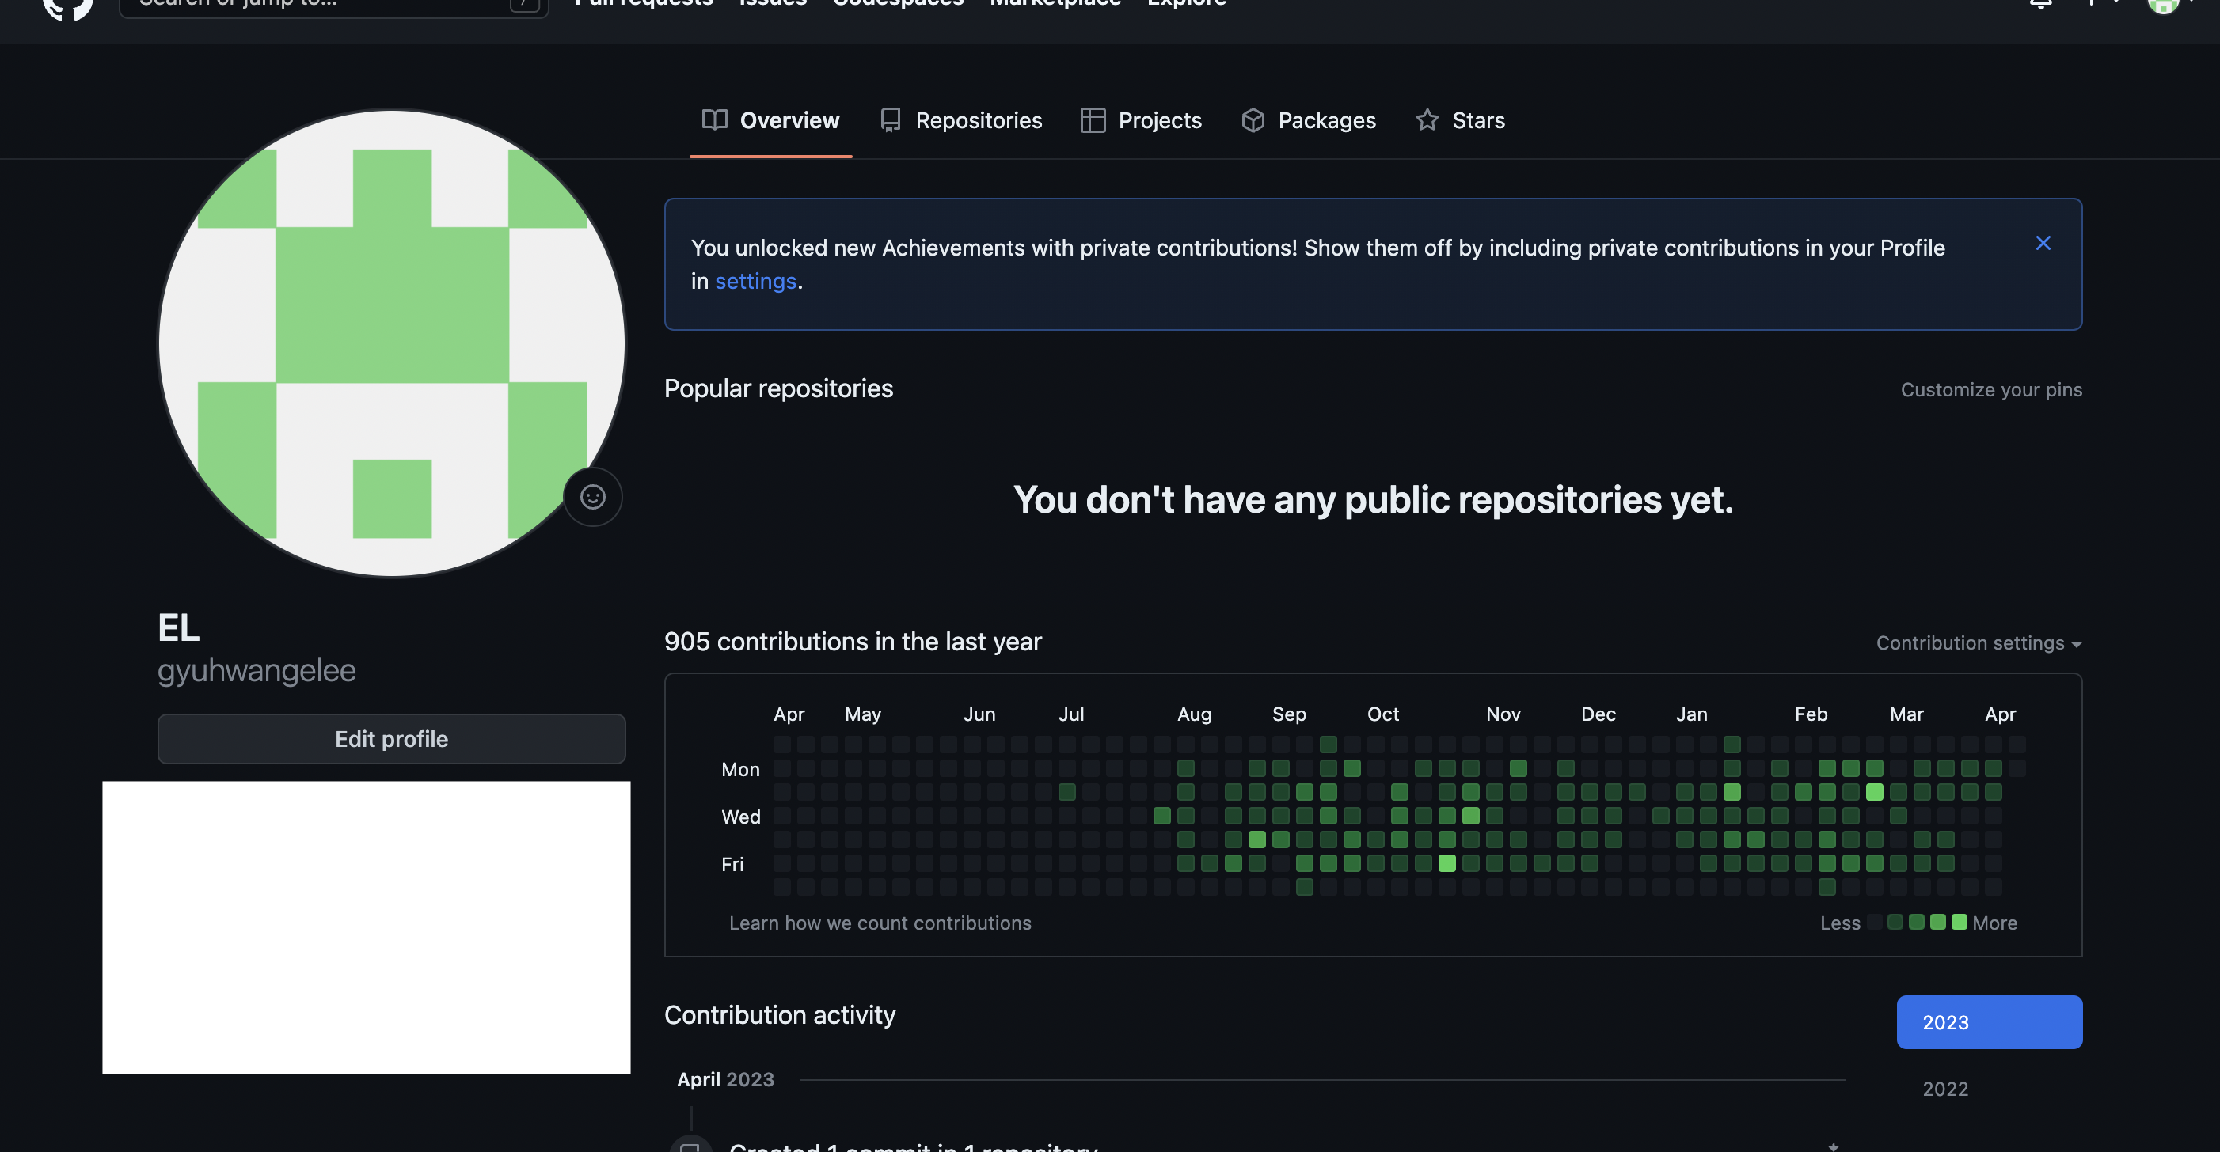Click the 'More' legend label
This screenshot has height=1152, width=2220.
[1994, 923]
